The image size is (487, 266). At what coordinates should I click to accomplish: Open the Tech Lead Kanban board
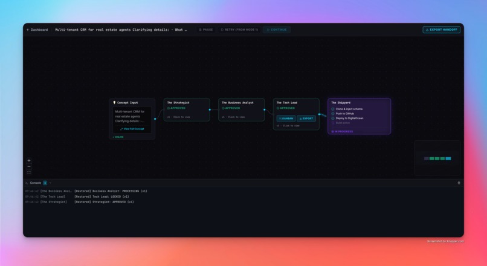click(x=286, y=118)
